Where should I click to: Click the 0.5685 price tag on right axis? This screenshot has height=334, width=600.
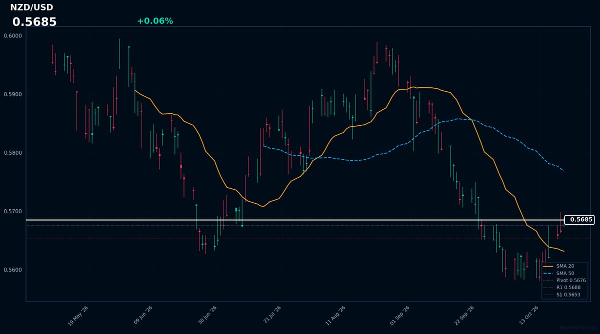[x=579, y=220]
